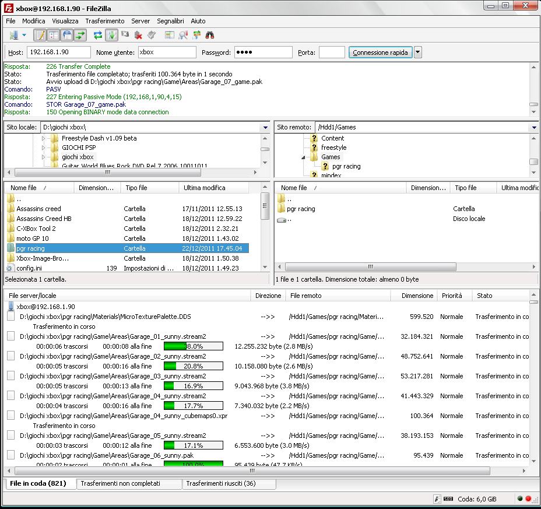Toggle message log display

(40, 35)
